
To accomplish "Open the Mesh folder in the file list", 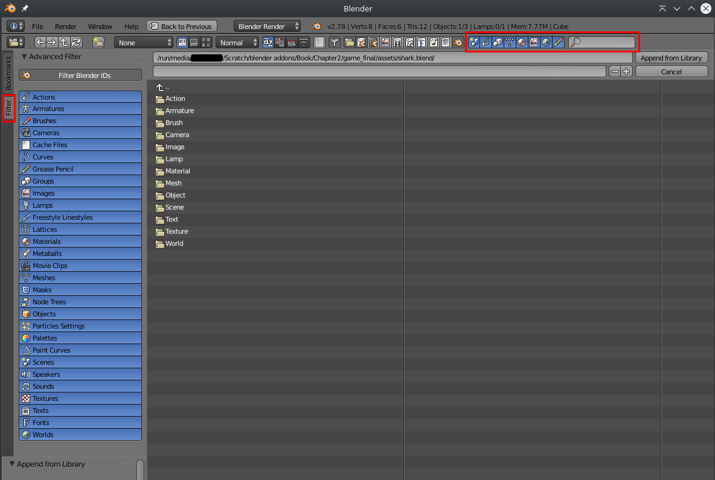I will tap(174, 183).
